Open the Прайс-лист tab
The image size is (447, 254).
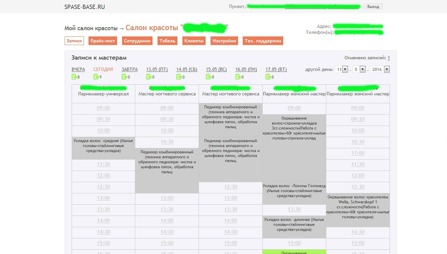(x=103, y=41)
